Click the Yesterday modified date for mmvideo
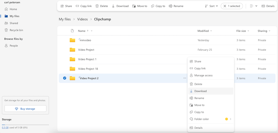Image resolution: width=278 pixels, height=133 pixels. tap(203, 40)
